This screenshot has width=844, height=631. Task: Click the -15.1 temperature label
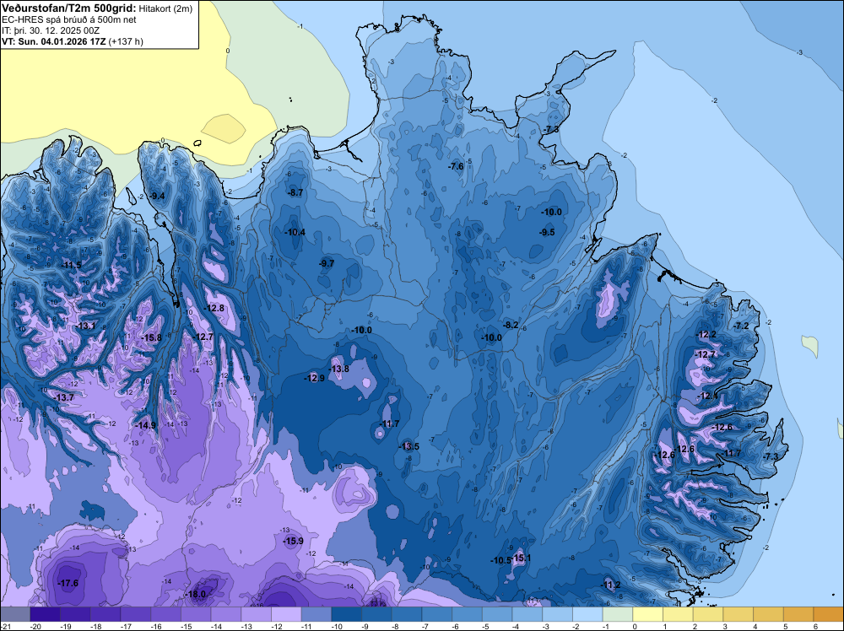(x=522, y=558)
